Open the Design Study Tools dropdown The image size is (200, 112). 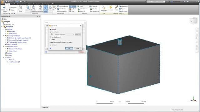9,14
